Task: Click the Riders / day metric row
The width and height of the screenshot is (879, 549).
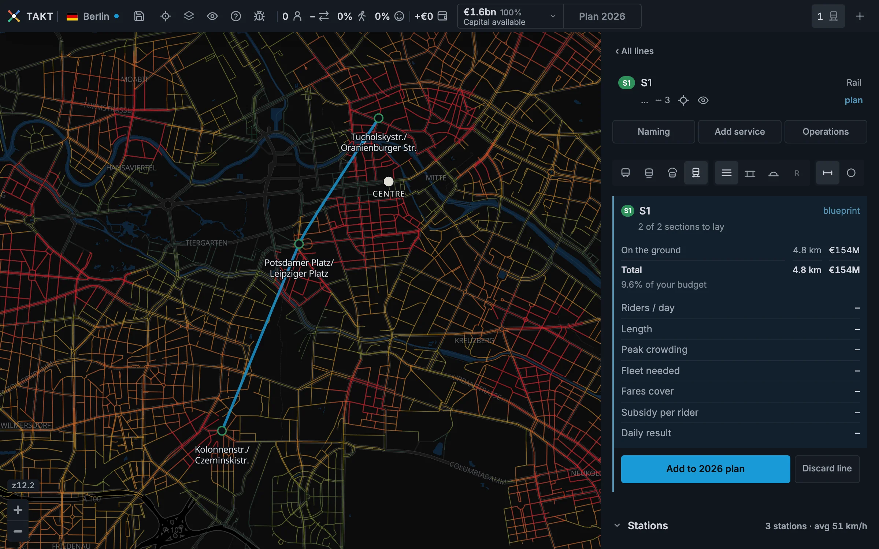Action: click(x=740, y=308)
